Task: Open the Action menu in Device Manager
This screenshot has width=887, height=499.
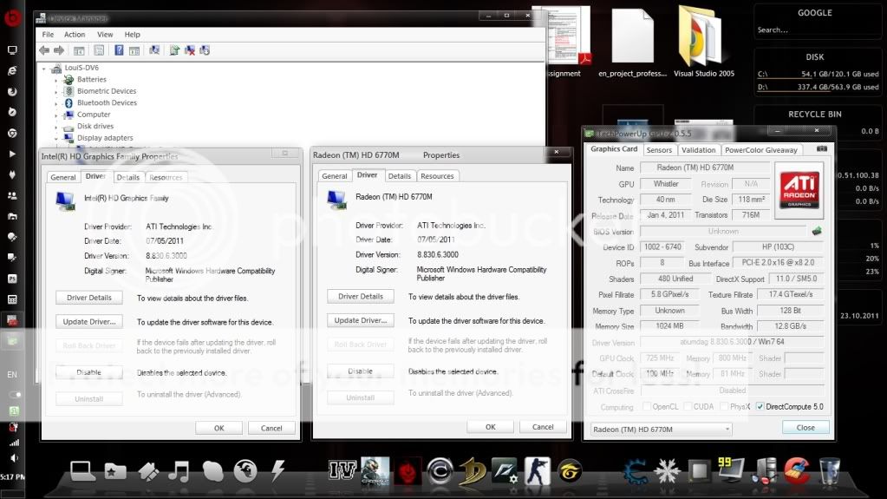Action: (75, 35)
